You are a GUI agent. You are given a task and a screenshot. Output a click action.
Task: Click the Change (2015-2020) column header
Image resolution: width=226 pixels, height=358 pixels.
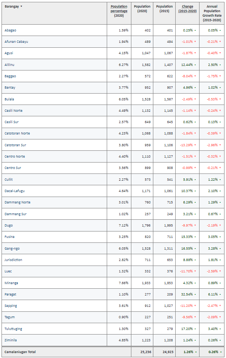click(187, 9)
